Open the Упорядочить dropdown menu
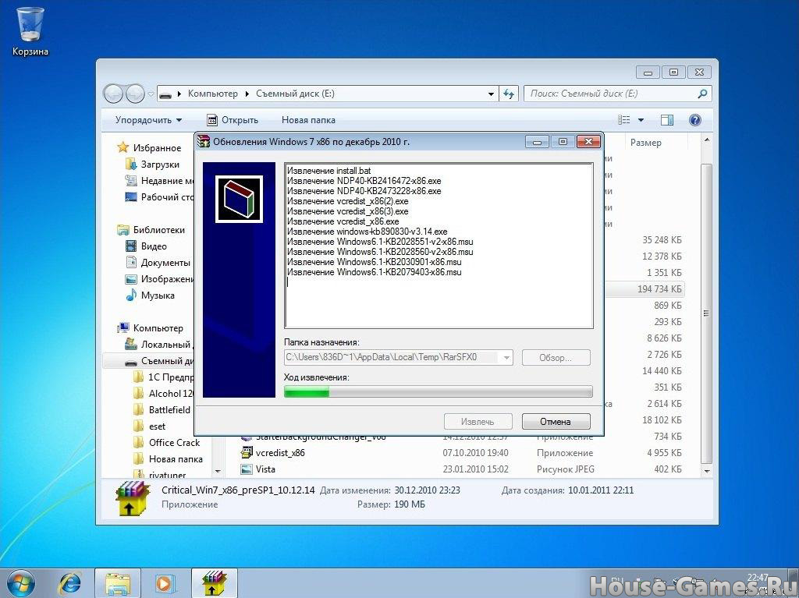This screenshot has height=598, width=799. [x=148, y=120]
